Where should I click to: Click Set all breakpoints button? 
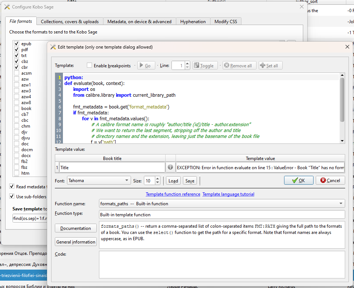tap(270, 65)
